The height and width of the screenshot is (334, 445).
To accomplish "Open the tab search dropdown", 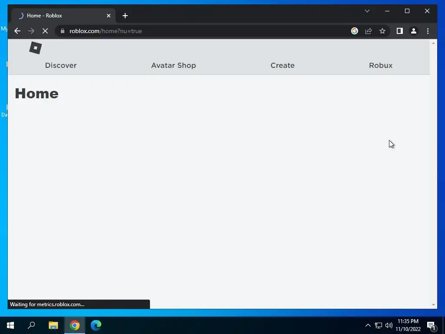I will 367,11.
